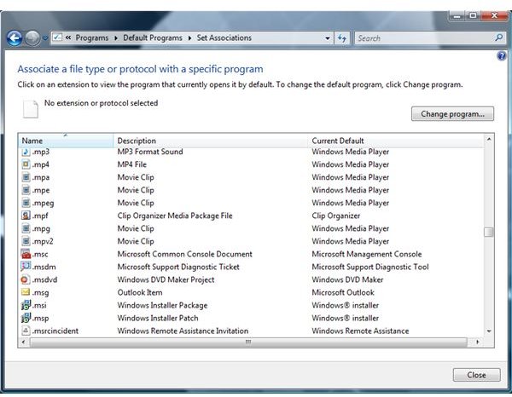Viewport: 512px width, 397px height.
Task: Click the Change program button
Action: (x=452, y=114)
